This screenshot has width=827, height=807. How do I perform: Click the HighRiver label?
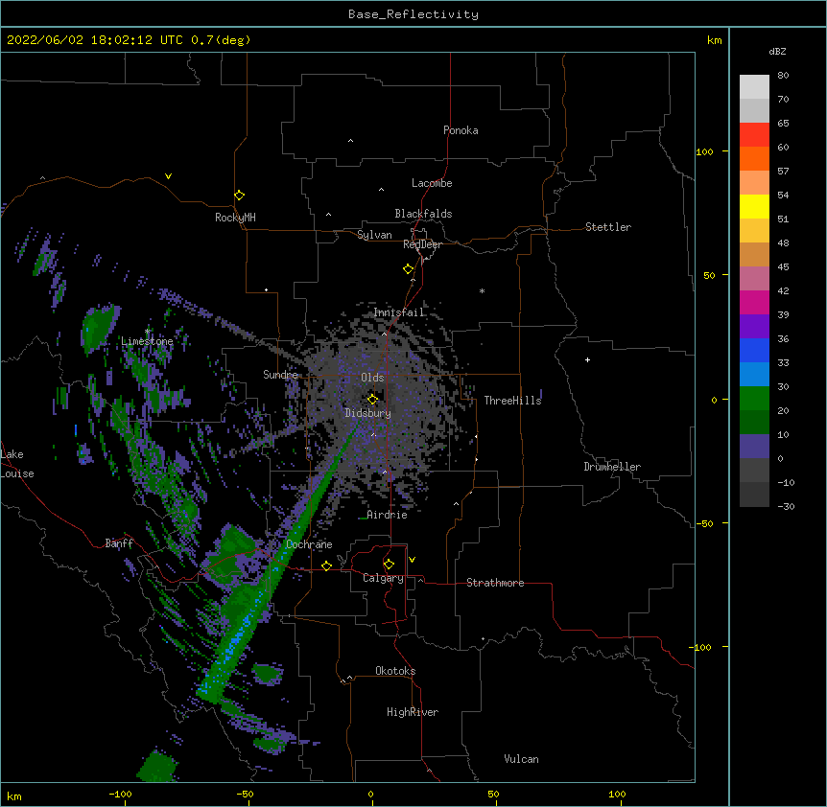413,712
